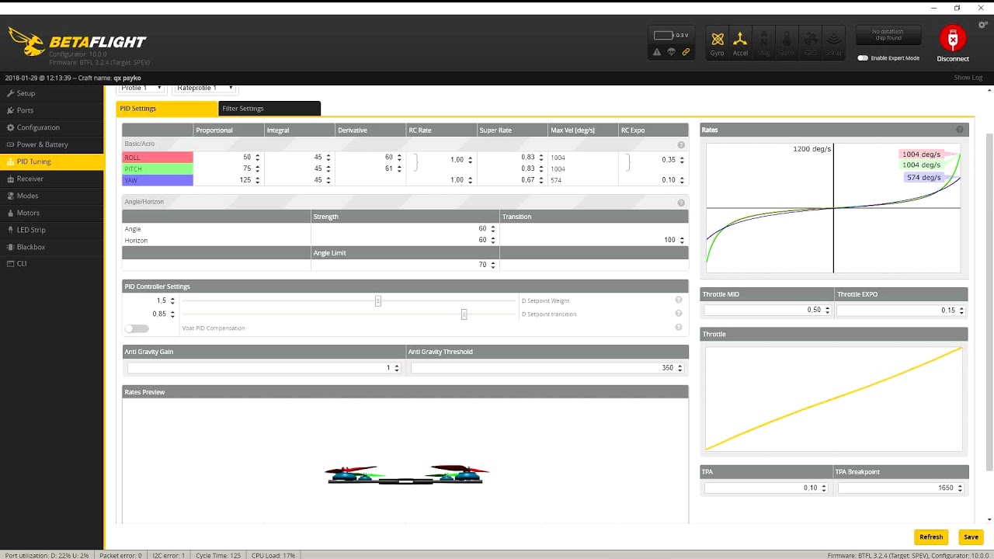The image size is (994, 559).
Task: Open help icon for Vbat PID Compensation
Action: (679, 328)
